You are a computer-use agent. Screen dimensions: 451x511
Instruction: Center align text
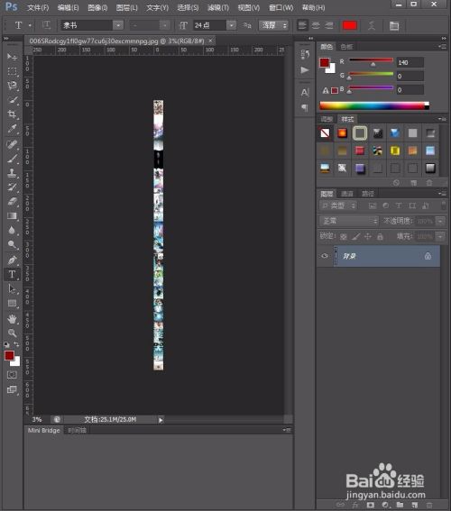[316, 25]
